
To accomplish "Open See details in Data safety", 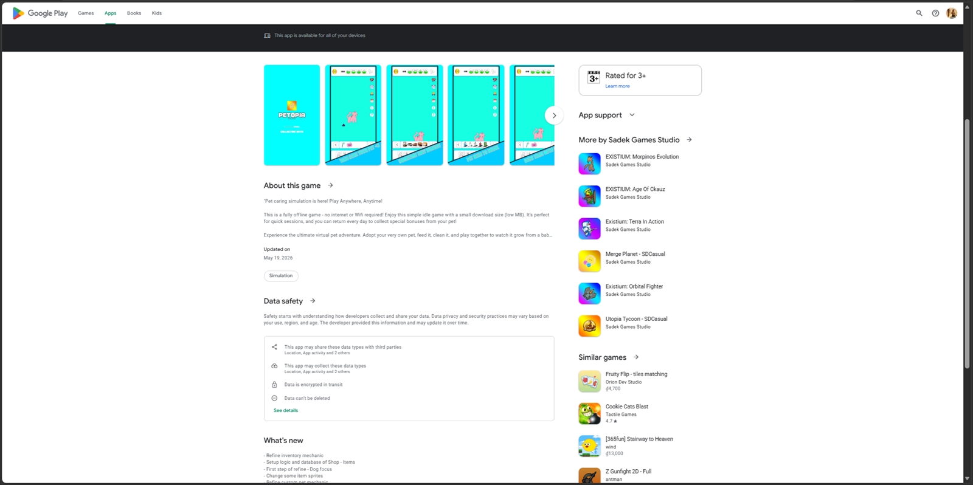I will [x=286, y=411].
